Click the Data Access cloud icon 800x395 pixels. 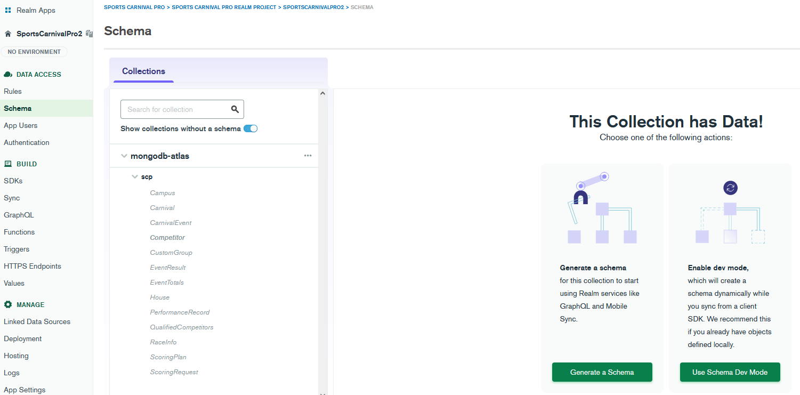(x=8, y=75)
